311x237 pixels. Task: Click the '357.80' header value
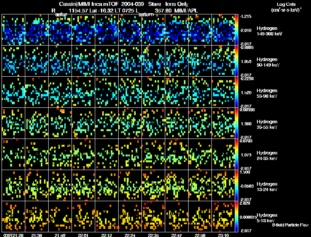pyautogui.click(x=163, y=11)
